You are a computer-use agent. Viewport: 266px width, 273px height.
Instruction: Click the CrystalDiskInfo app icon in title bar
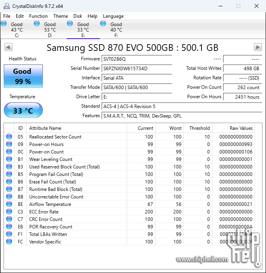[6, 6]
